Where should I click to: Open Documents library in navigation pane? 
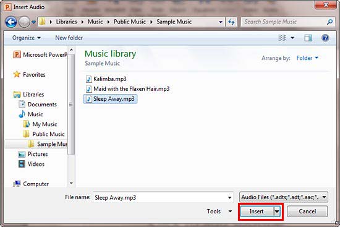38,105
